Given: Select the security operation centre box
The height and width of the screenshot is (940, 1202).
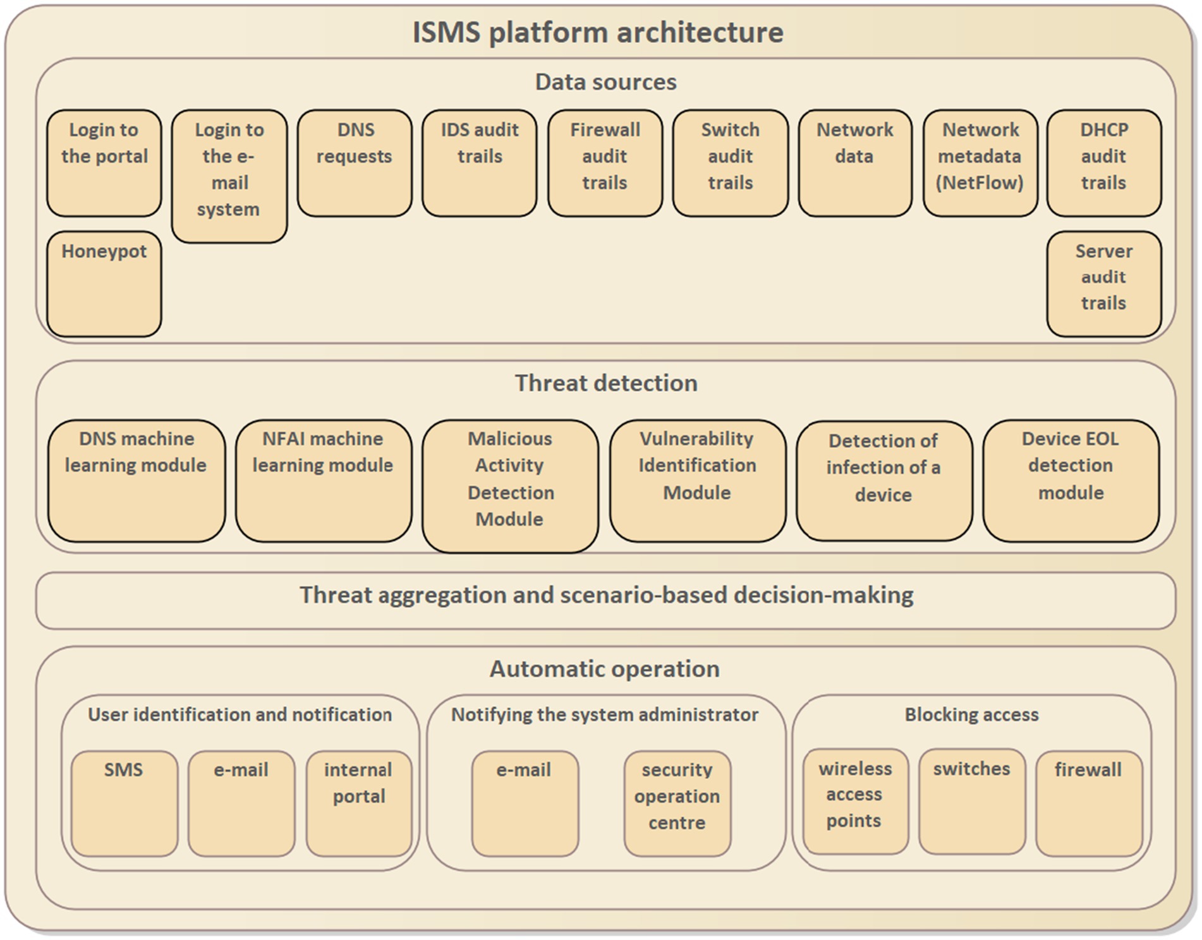Looking at the screenshot, I should point(677,803).
